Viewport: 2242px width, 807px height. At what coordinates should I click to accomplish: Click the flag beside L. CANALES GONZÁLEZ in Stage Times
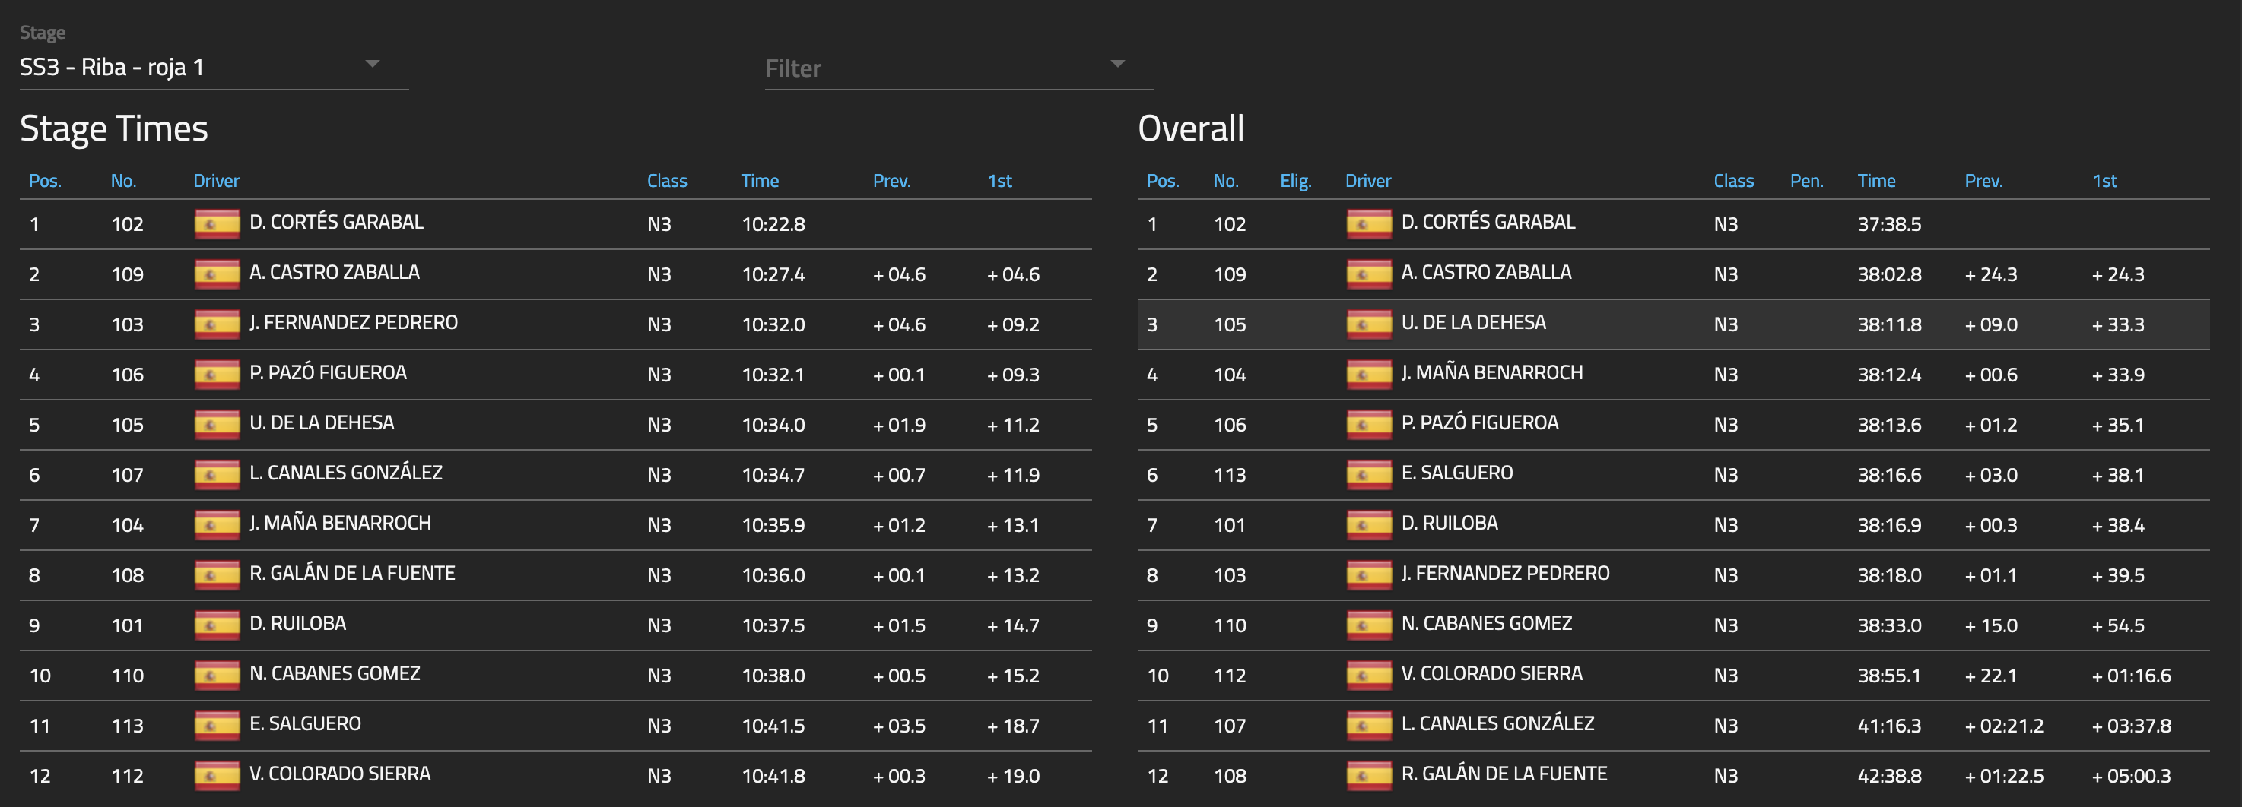pyautogui.click(x=217, y=475)
